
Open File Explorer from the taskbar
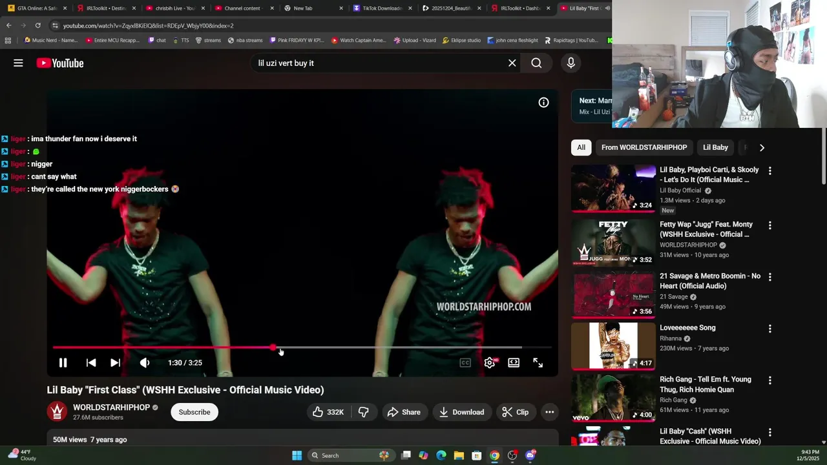click(x=459, y=455)
